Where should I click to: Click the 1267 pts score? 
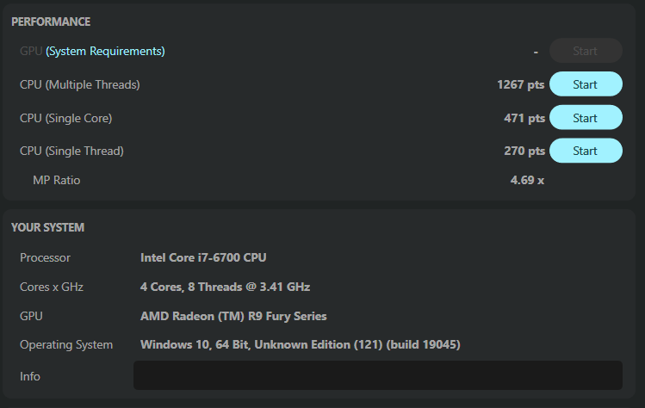(x=521, y=84)
